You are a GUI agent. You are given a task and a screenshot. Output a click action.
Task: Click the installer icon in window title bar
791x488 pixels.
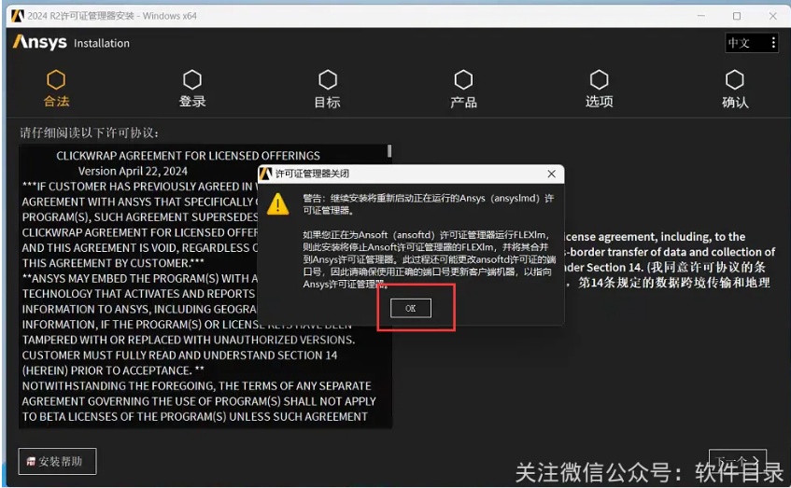tap(17, 16)
